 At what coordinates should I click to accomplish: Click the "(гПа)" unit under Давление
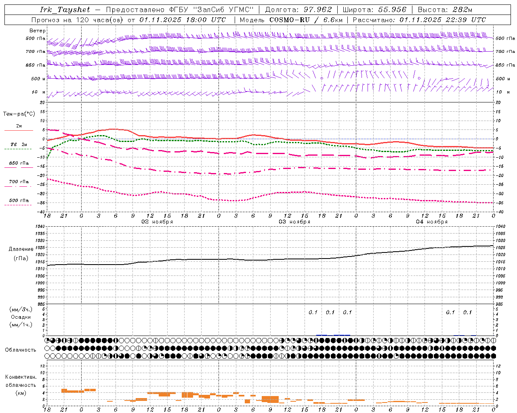[x=21, y=259]
